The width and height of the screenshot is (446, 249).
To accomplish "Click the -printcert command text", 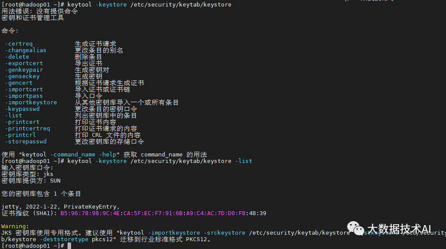I will (22, 122).
